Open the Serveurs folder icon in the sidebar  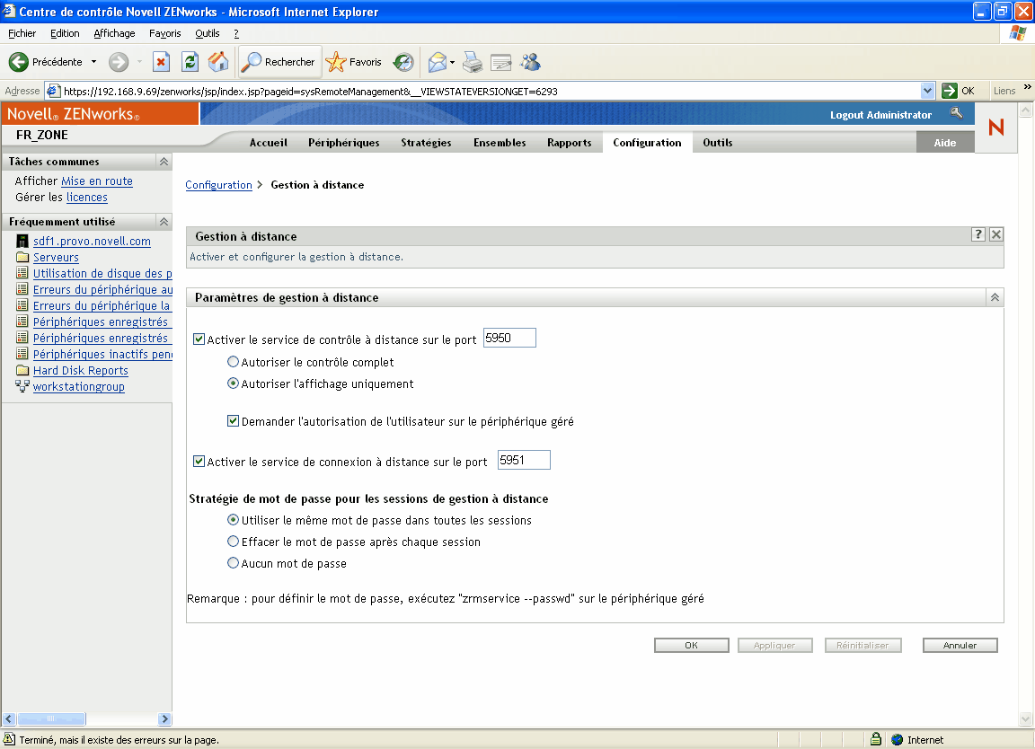[x=22, y=257]
